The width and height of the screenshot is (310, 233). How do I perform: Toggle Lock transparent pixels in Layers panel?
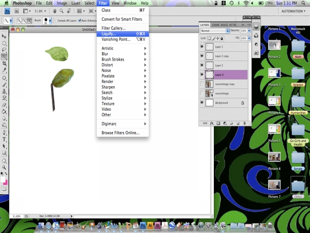click(x=209, y=38)
